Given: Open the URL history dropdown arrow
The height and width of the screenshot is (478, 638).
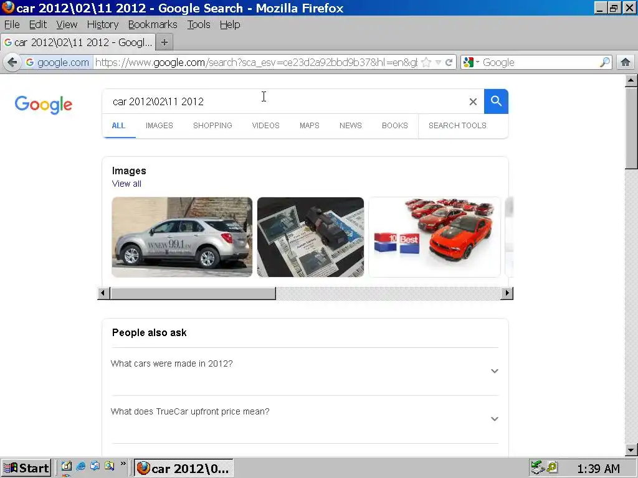Looking at the screenshot, I should [x=438, y=62].
